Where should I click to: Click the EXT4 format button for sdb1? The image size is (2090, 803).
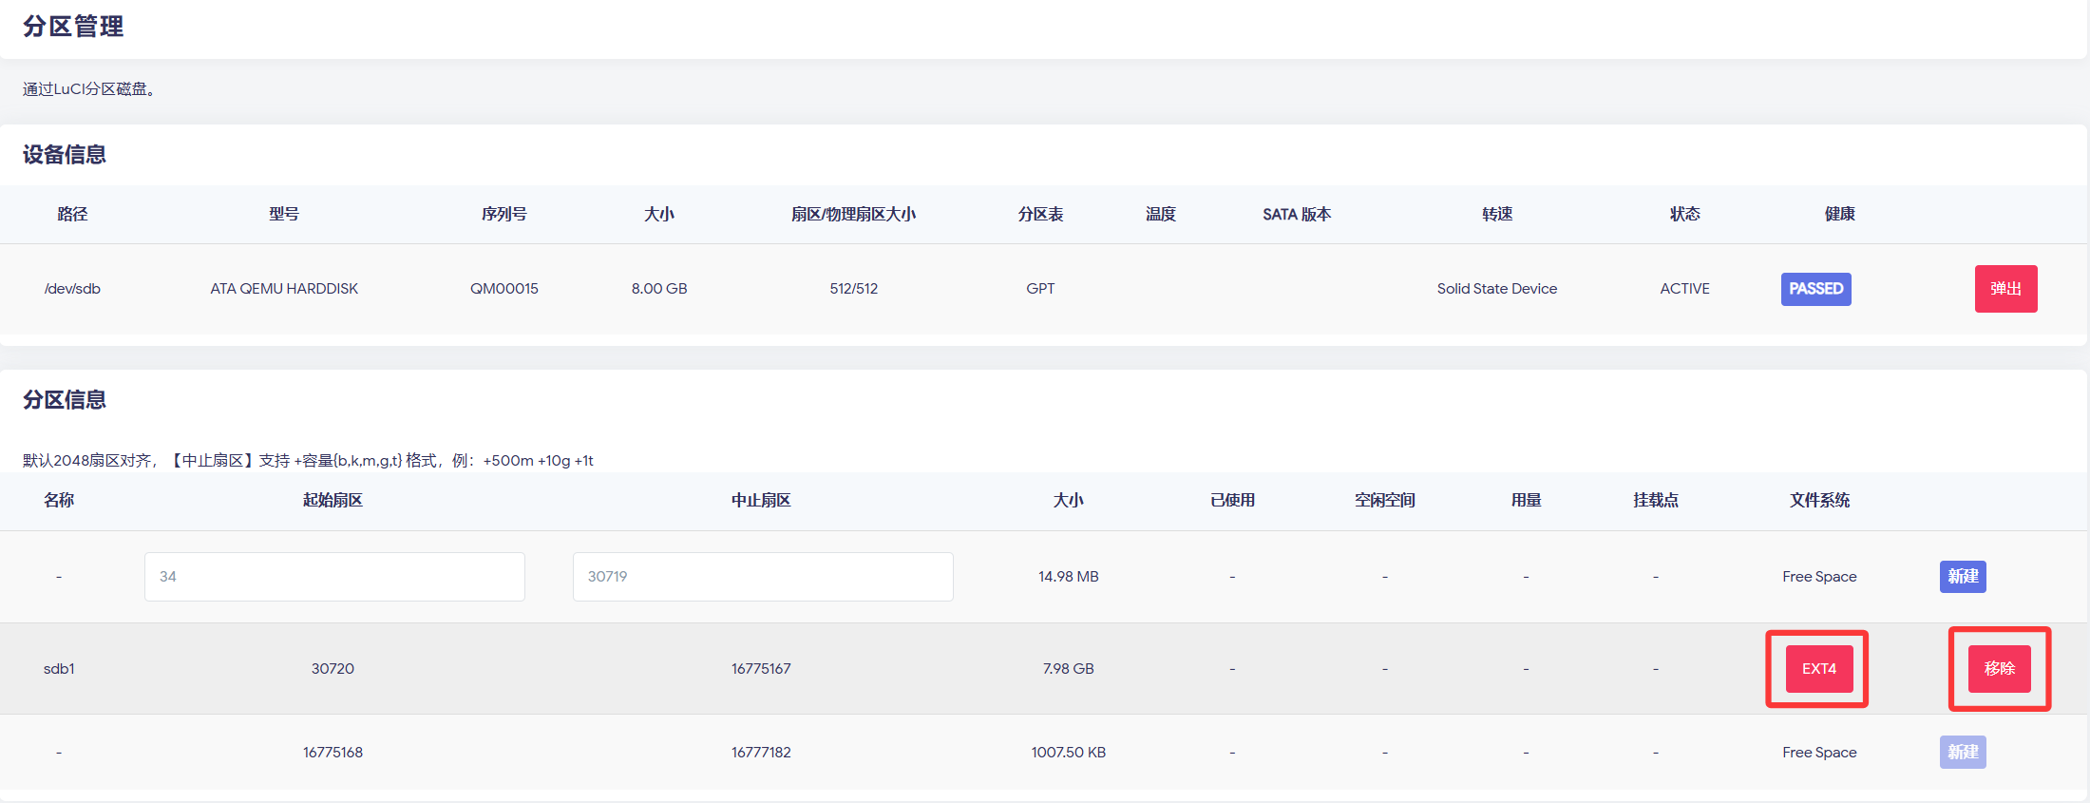1818,669
